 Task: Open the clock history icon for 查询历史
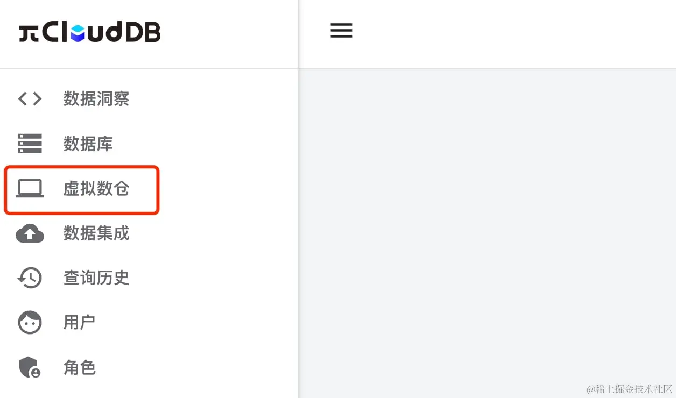point(30,278)
